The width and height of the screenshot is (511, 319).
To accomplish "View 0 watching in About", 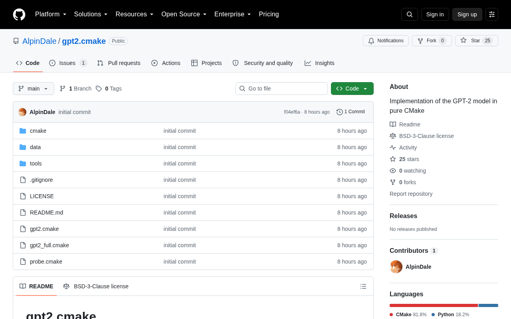I will coord(408,171).
